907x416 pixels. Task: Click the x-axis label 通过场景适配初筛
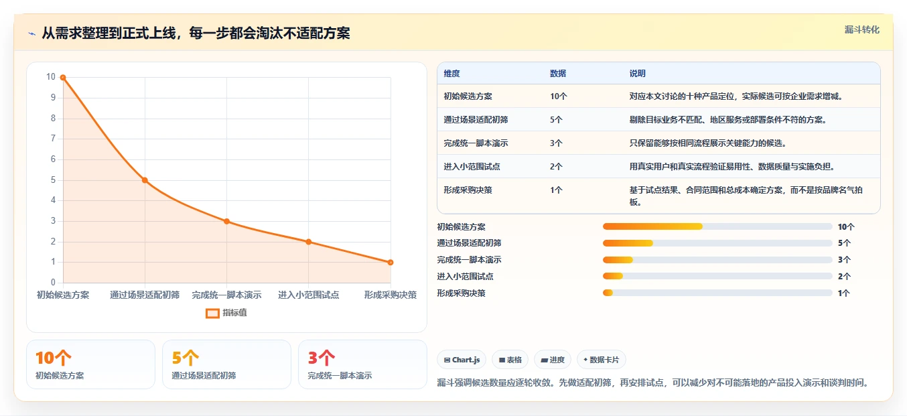click(145, 295)
